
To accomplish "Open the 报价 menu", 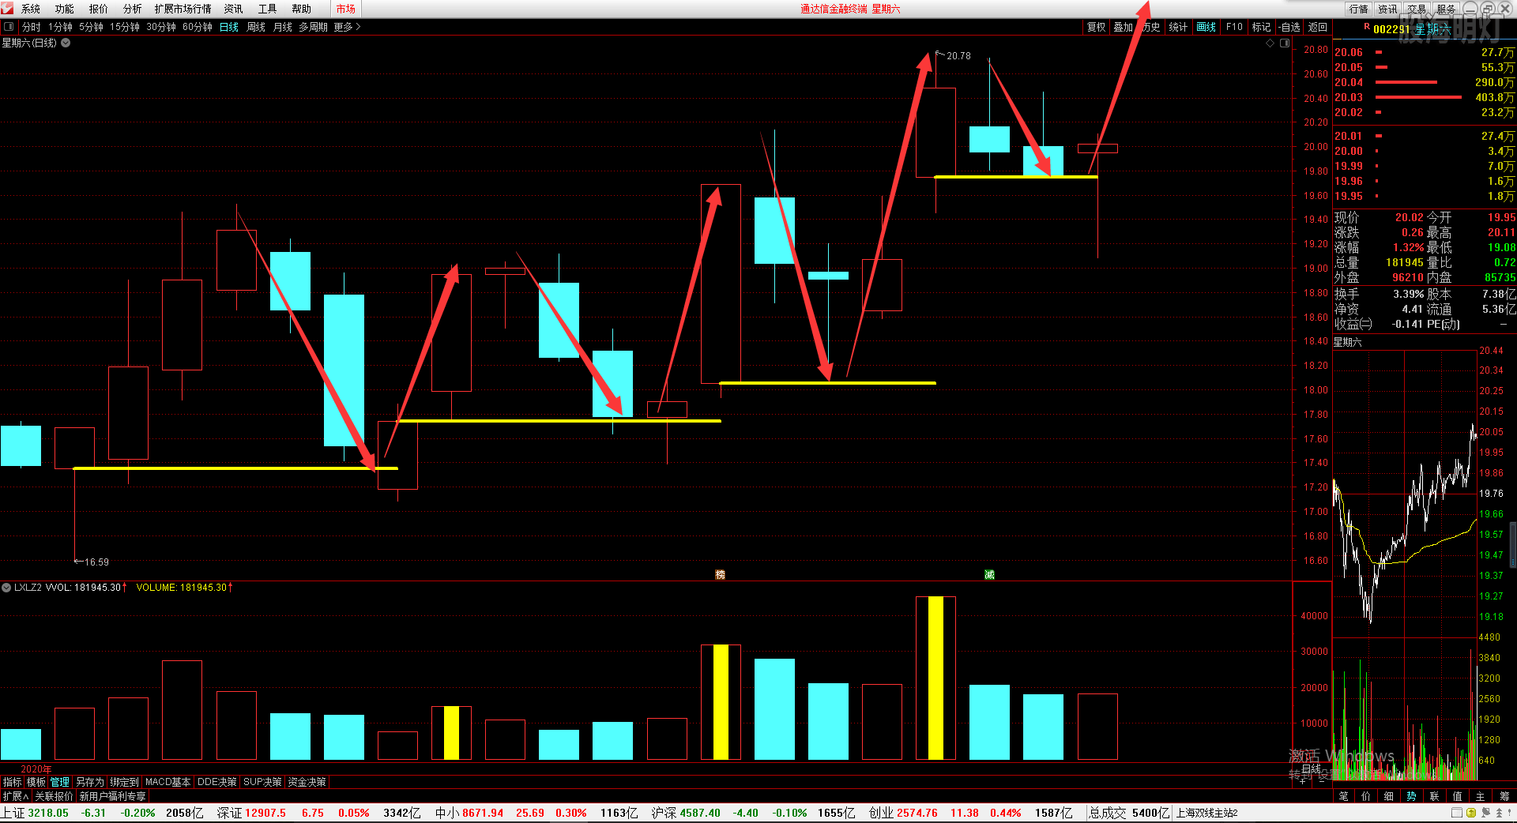I will coord(99,9).
